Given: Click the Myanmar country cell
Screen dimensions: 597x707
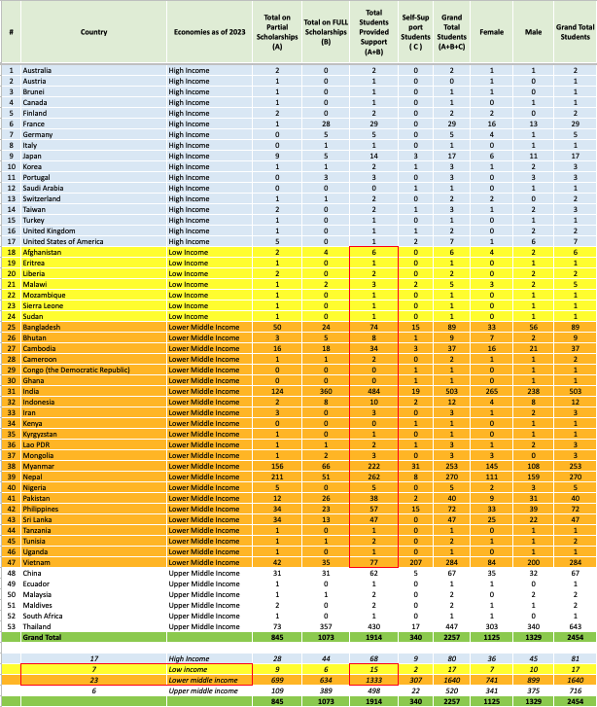Looking at the screenshot, I should (93, 466).
